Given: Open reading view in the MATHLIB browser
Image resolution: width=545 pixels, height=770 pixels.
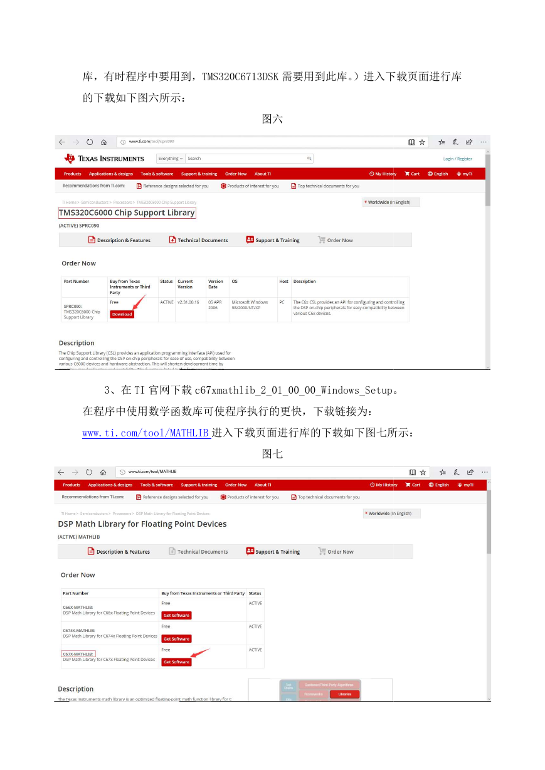Looking at the screenshot, I should click(412, 472).
